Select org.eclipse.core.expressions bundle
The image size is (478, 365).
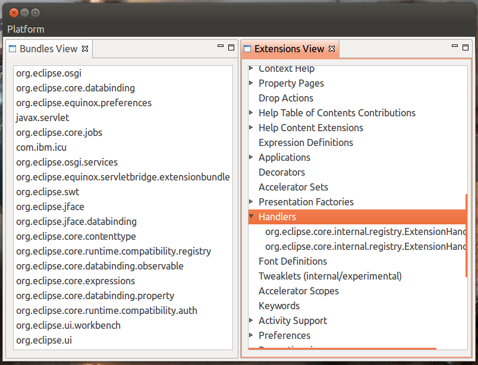click(76, 281)
